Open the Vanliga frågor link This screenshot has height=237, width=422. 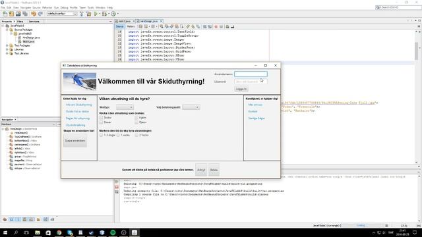(256, 118)
